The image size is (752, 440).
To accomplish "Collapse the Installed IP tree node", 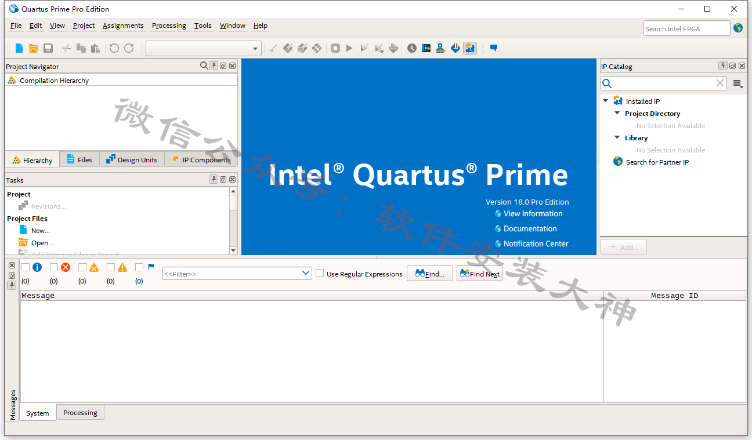I will pyautogui.click(x=606, y=101).
